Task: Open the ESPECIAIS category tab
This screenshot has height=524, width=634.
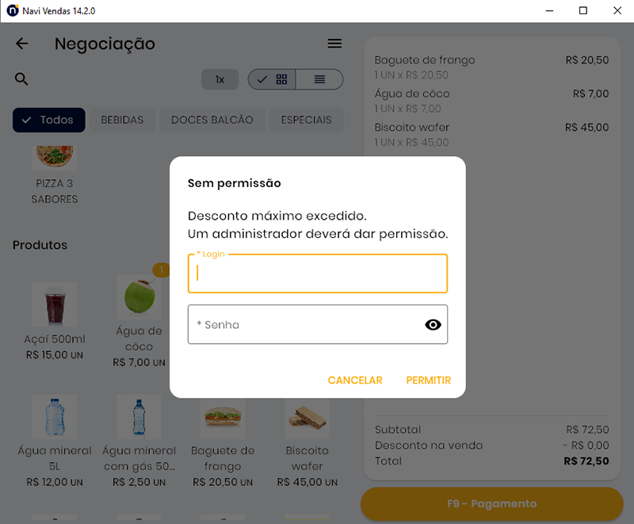Action: (x=306, y=120)
